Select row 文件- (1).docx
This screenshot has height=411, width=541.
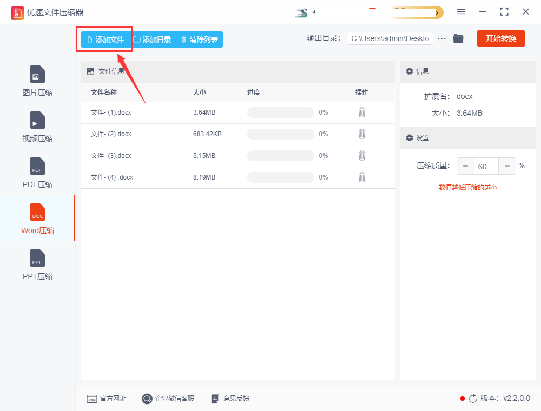[237, 112]
